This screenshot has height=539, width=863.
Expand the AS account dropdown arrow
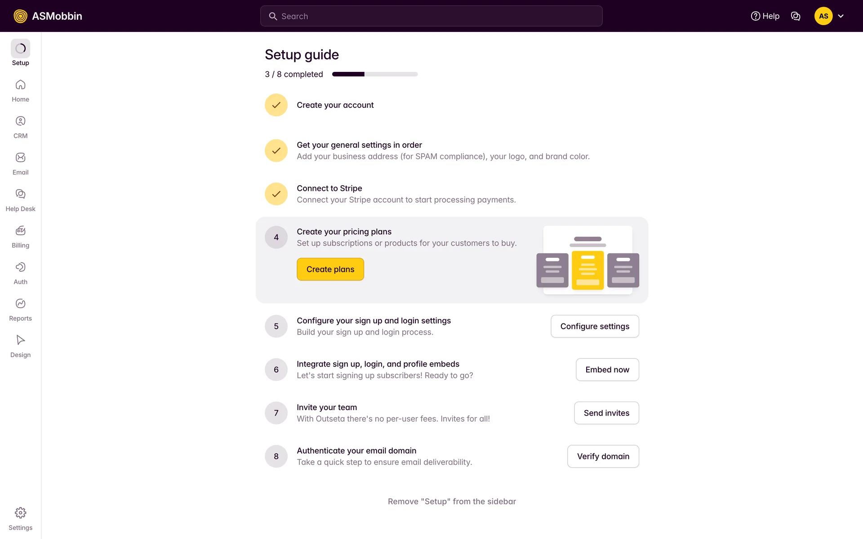pyautogui.click(x=841, y=16)
